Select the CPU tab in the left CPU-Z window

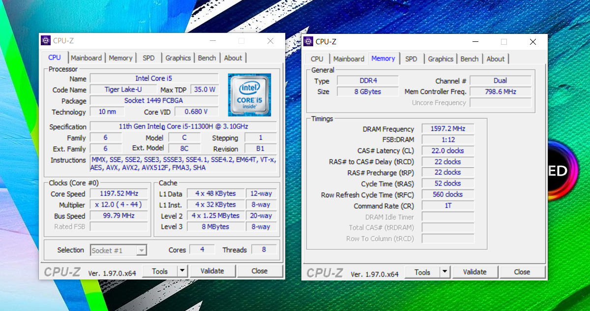(55, 58)
